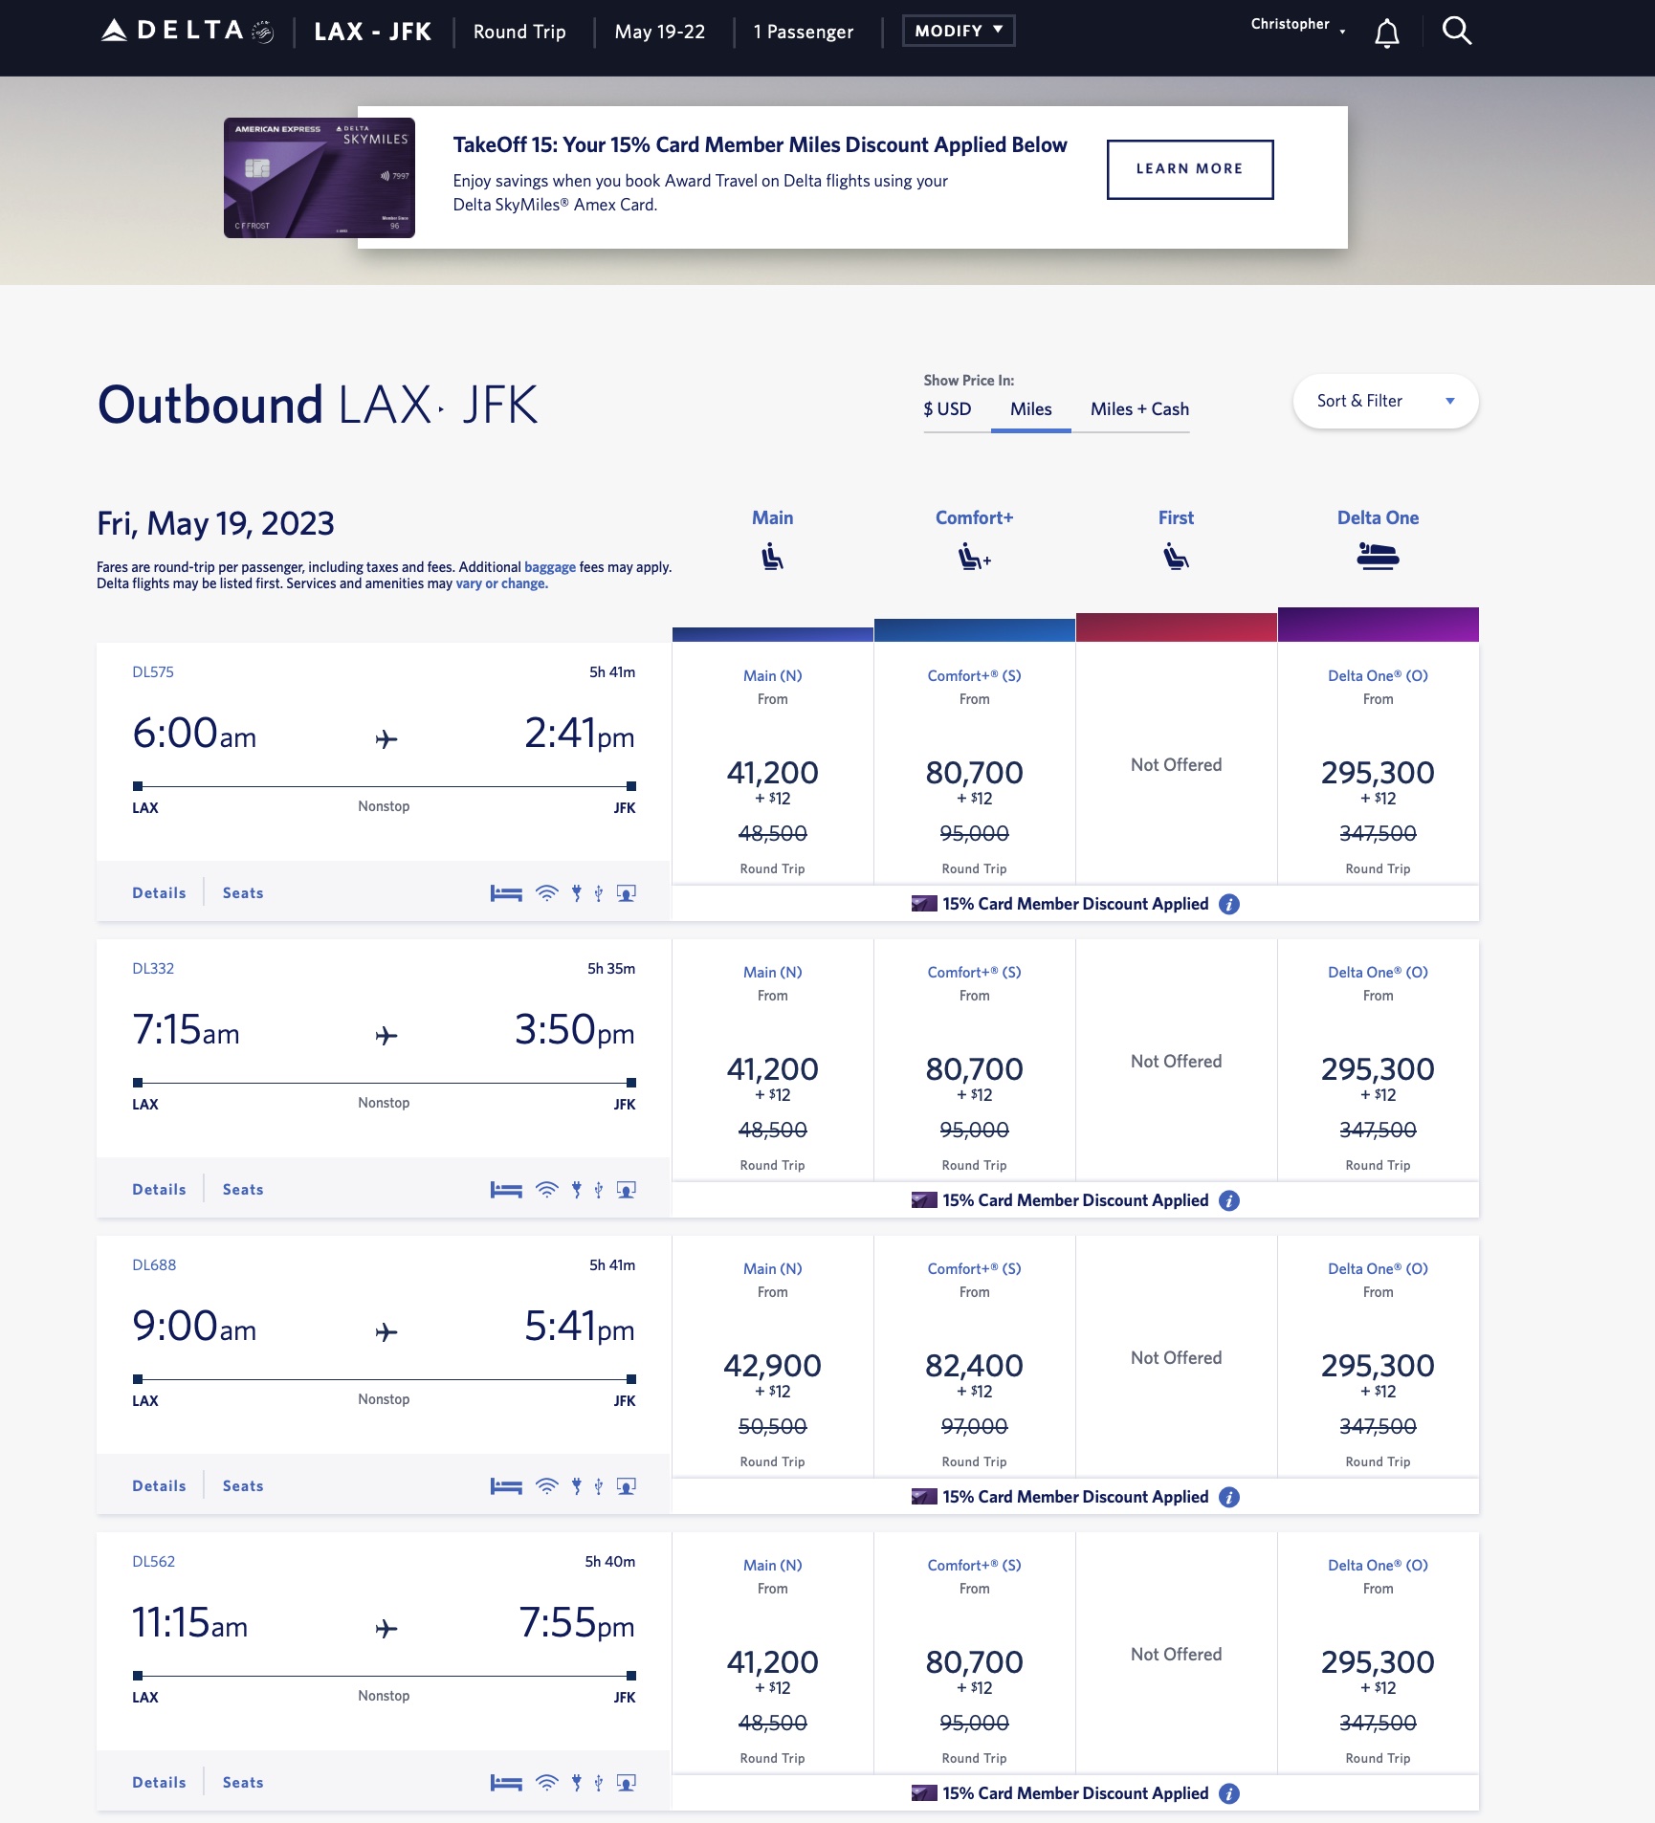Expand the Christopher account menu

point(1297,25)
